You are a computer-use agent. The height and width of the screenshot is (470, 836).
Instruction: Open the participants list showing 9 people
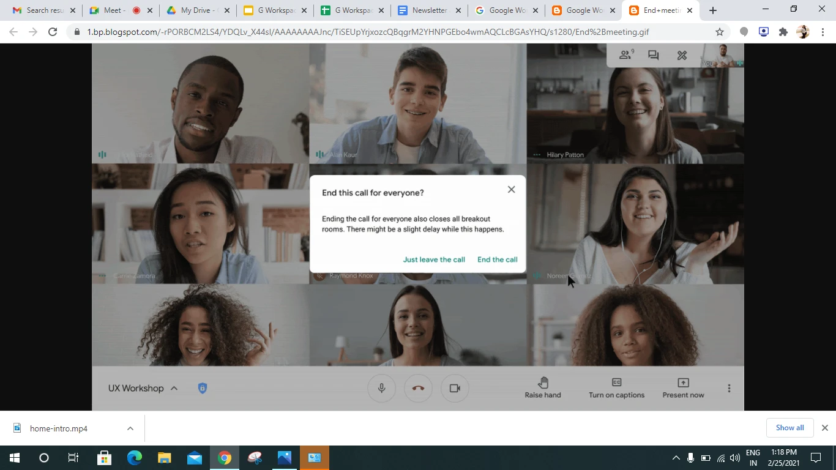point(625,54)
